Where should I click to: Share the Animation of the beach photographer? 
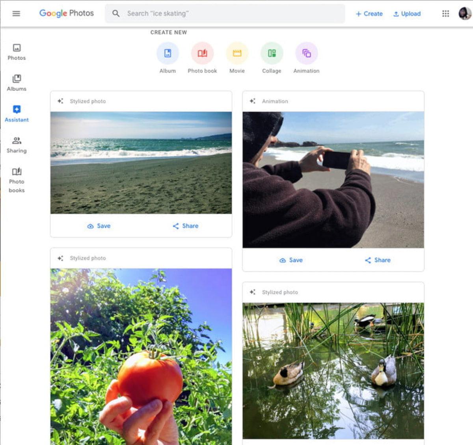tap(377, 260)
